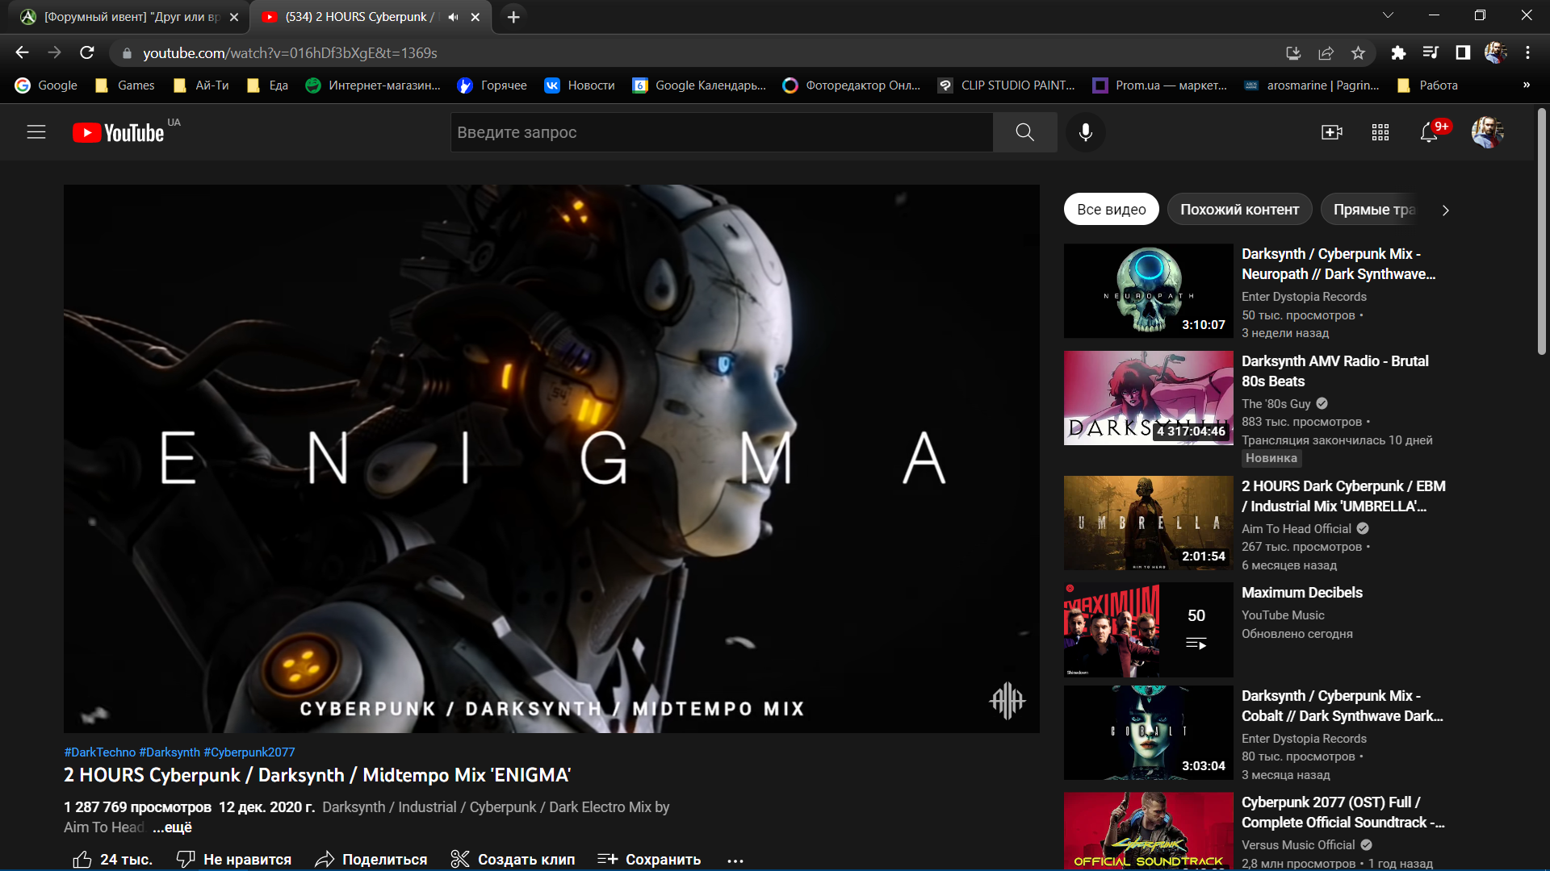Open Фоторедактор Онлайн bookmark
The width and height of the screenshot is (1550, 871).
[x=852, y=85]
